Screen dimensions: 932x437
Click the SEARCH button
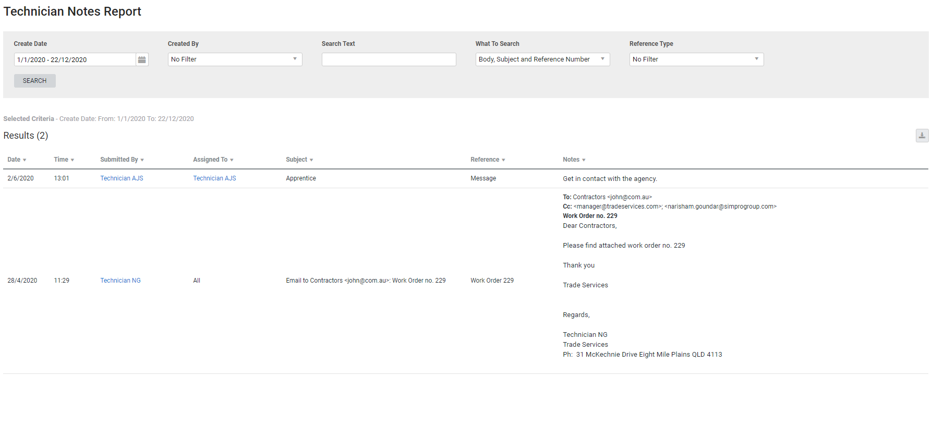tap(35, 81)
